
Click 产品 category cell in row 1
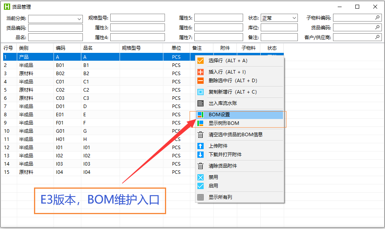[35, 57]
